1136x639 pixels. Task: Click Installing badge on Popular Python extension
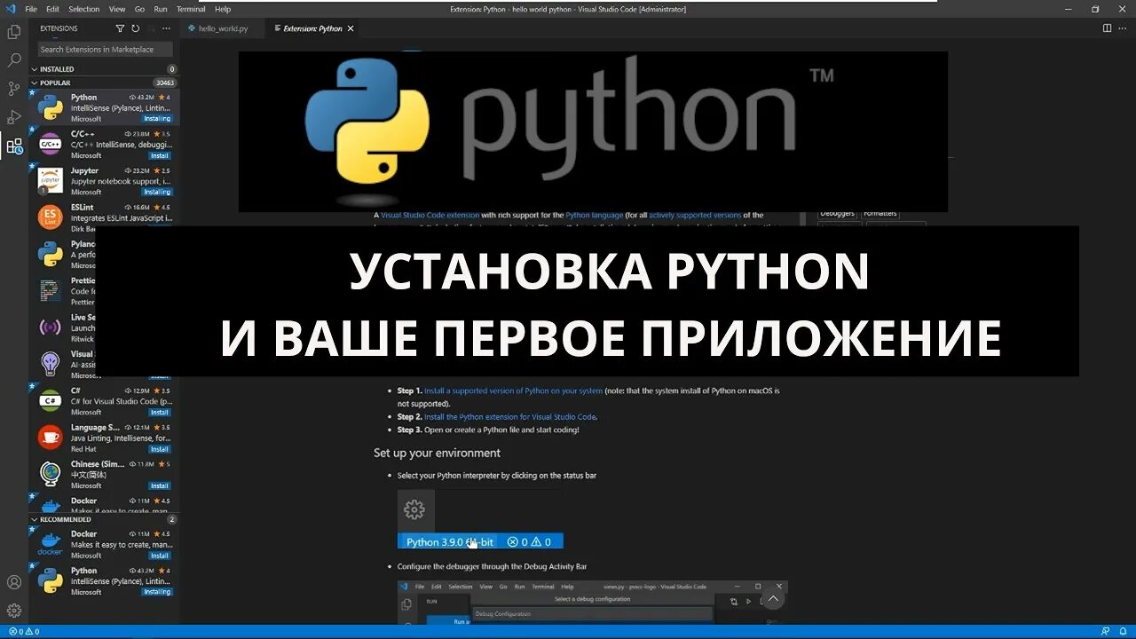point(157,119)
